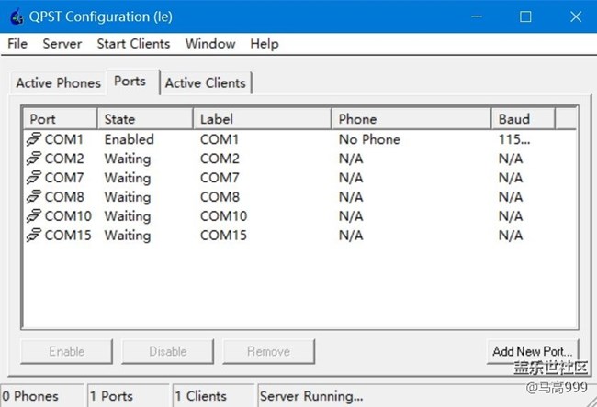Switch to the Active Phones tab
This screenshot has height=407, width=597.
point(58,82)
